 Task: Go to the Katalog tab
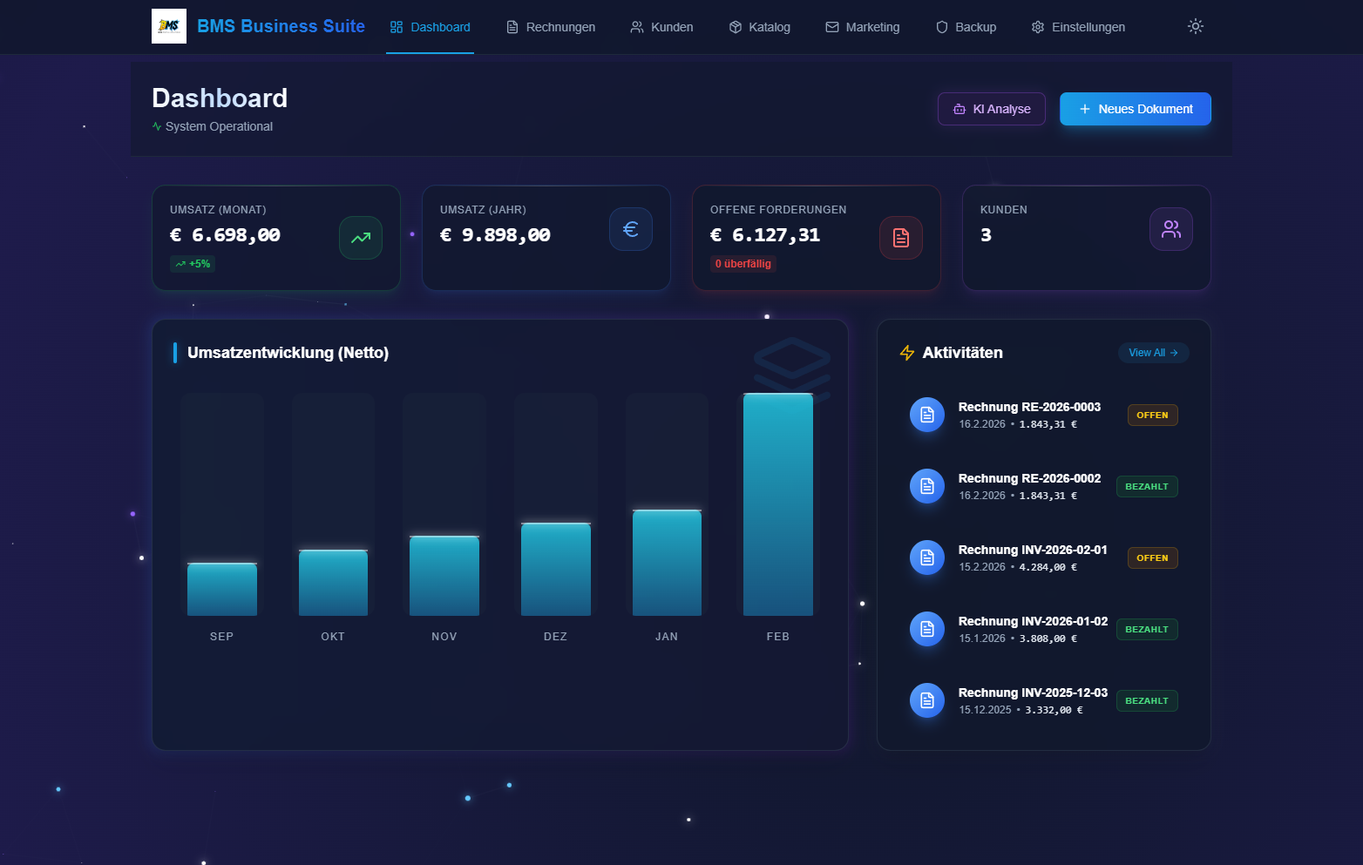coord(760,27)
